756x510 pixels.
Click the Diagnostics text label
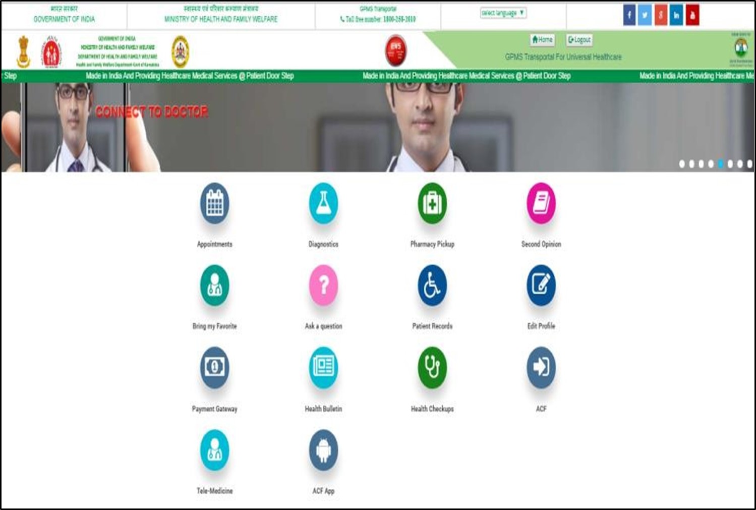(x=323, y=244)
